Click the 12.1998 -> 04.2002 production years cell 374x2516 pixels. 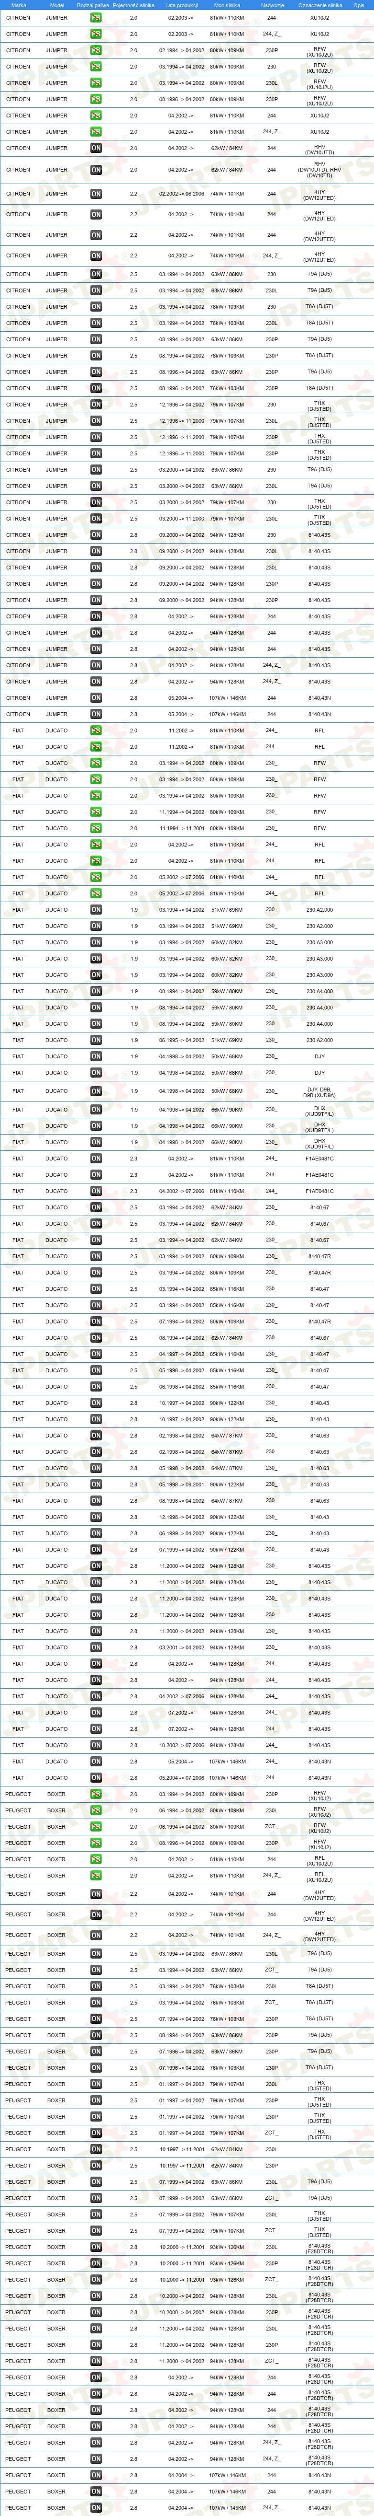pyautogui.click(x=181, y=1517)
